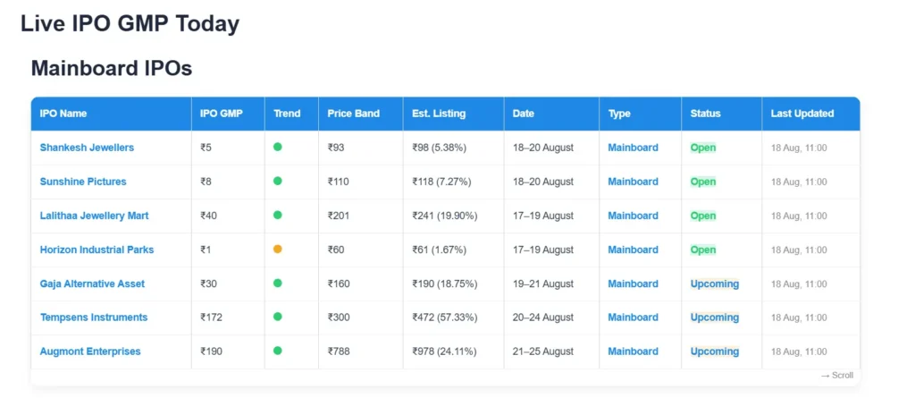This screenshot has height=398, width=915.
Task: Click the green trend dot for Augmont Enterprises
Action: click(278, 351)
